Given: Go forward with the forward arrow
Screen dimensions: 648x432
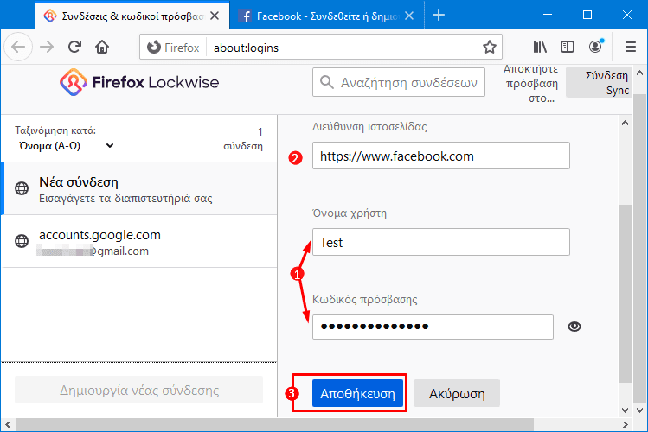Looking at the screenshot, I should coord(47,47).
